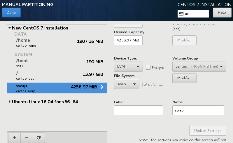Image resolution: width=233 pixels, height=143 pixels.
Task: Select the / centos-root partition
Action: click(x=57, y=76)
